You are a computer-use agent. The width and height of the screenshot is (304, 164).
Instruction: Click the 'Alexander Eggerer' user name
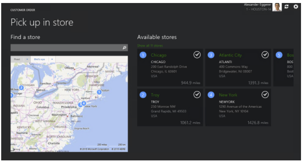[257, 5]
